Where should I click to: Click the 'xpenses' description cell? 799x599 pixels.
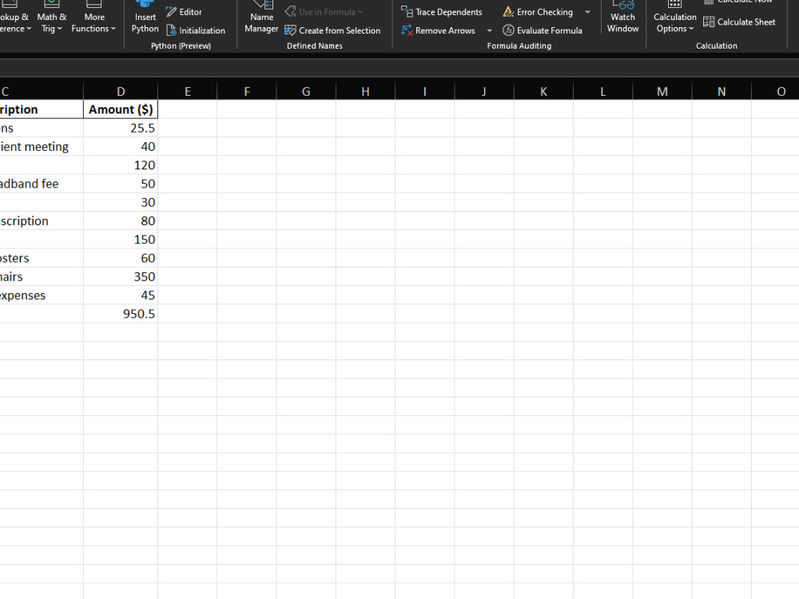coord(42,296)
